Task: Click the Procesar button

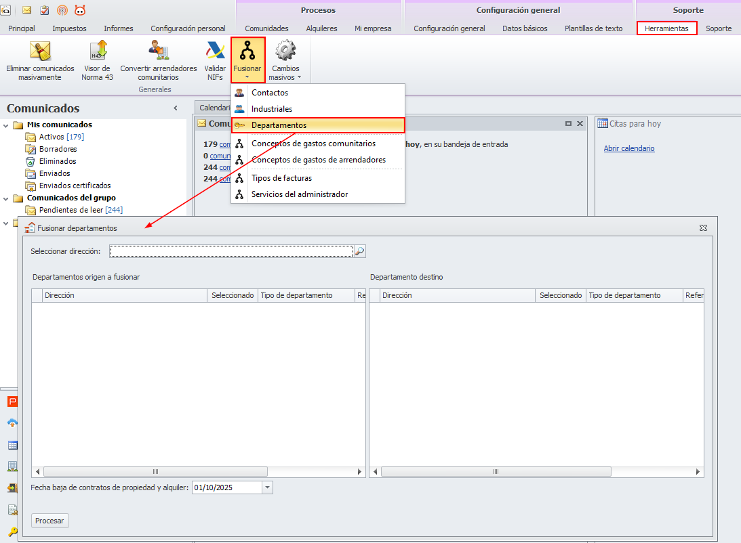Action: pyautogui.click(x=49, y=521)
